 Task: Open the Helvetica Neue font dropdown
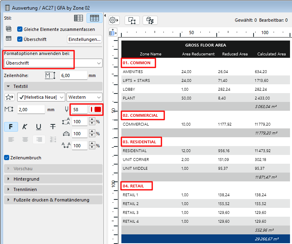click(x=41, y=97)
